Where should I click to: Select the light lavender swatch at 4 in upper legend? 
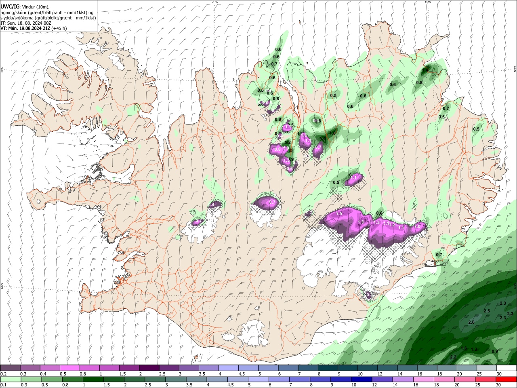click(229, 368)
